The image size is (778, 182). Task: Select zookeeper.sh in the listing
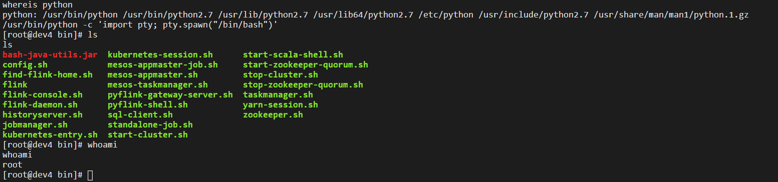[273, 115]
